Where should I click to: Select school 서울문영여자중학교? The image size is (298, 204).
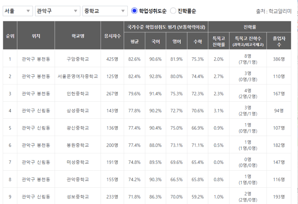point(78,76)
